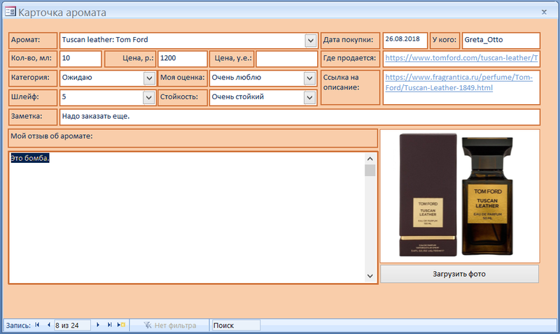Click the 'Кол-во, мл' field with 10

pyautogui.click(x=80, y=59)
